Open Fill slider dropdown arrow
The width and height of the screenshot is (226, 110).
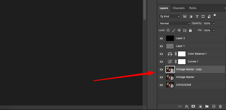(214, 30)
